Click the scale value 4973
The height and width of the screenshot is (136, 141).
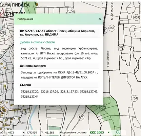click(x=11, y=133)
